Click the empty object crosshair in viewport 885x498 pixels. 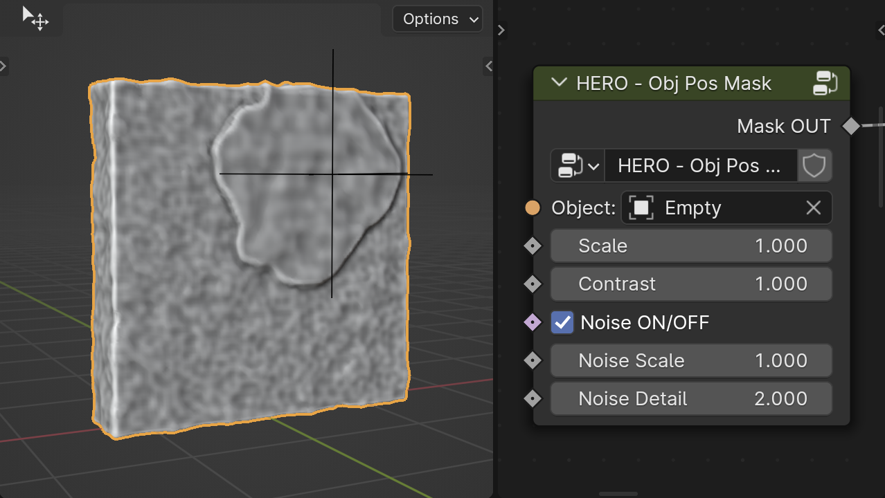tap(332, 174)
